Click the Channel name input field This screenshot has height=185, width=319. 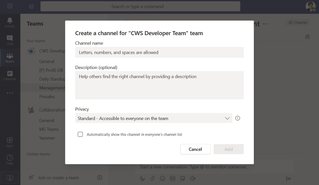[159, 53]
